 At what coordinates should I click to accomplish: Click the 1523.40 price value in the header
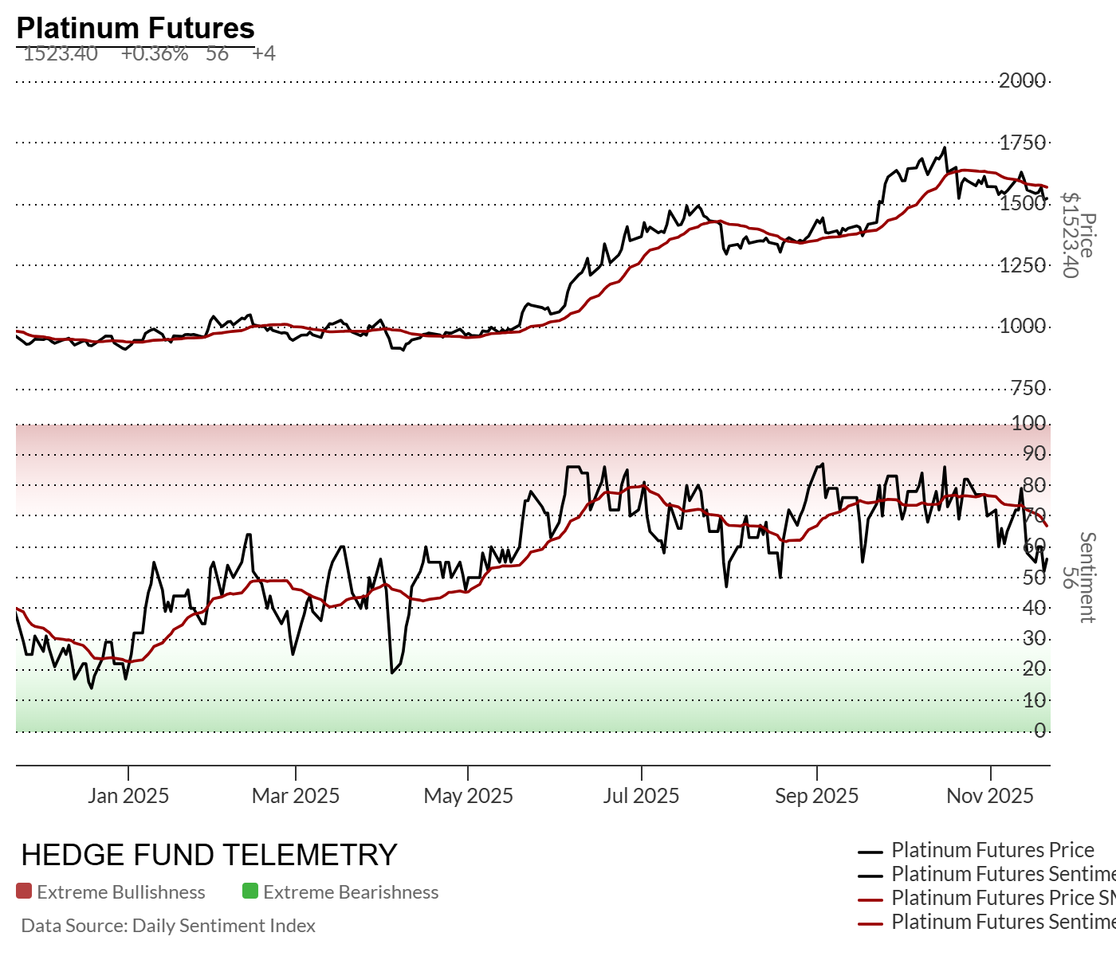click(61, 53)
